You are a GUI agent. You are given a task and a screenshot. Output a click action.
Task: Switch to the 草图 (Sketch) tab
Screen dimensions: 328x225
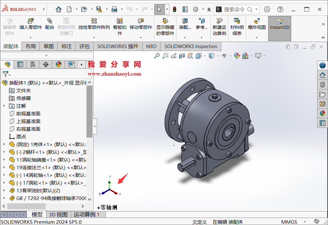click(49, 46)
